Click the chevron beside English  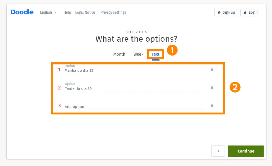(x=56, y=12)
